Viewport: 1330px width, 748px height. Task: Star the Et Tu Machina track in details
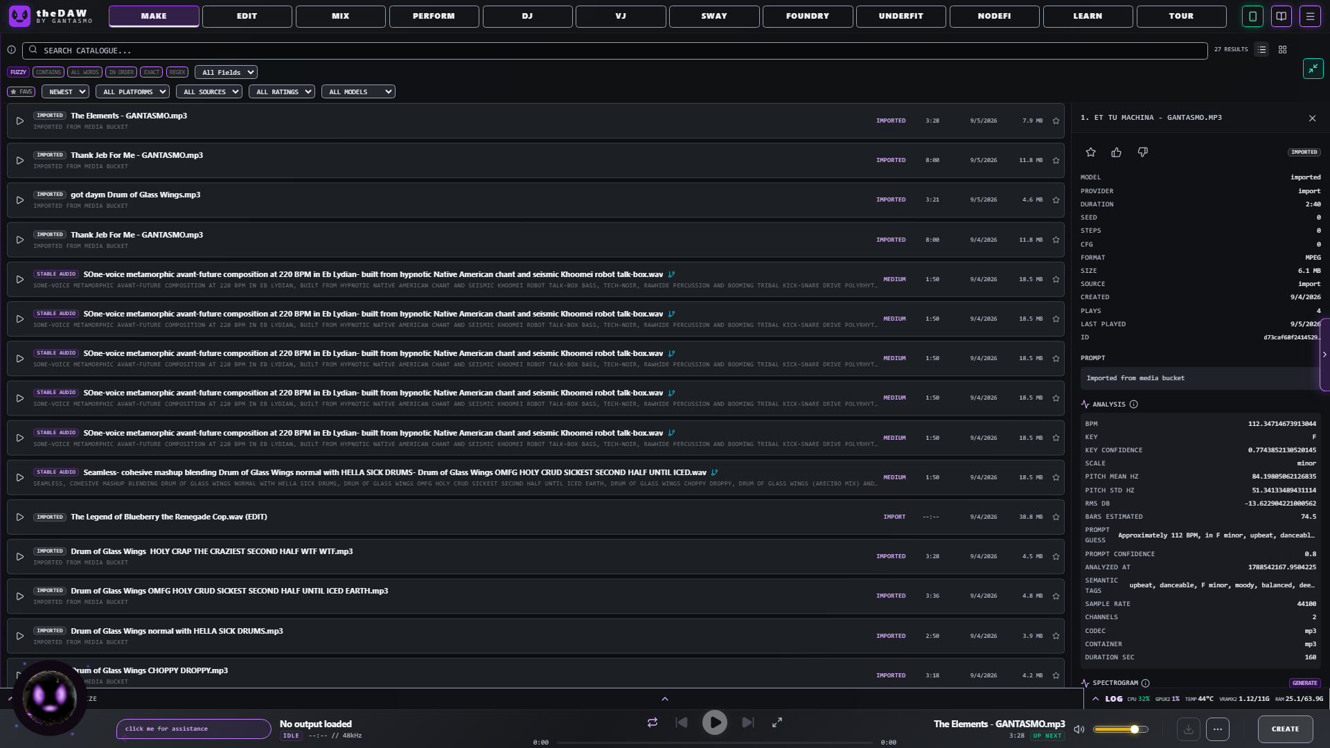(1090, 152)
